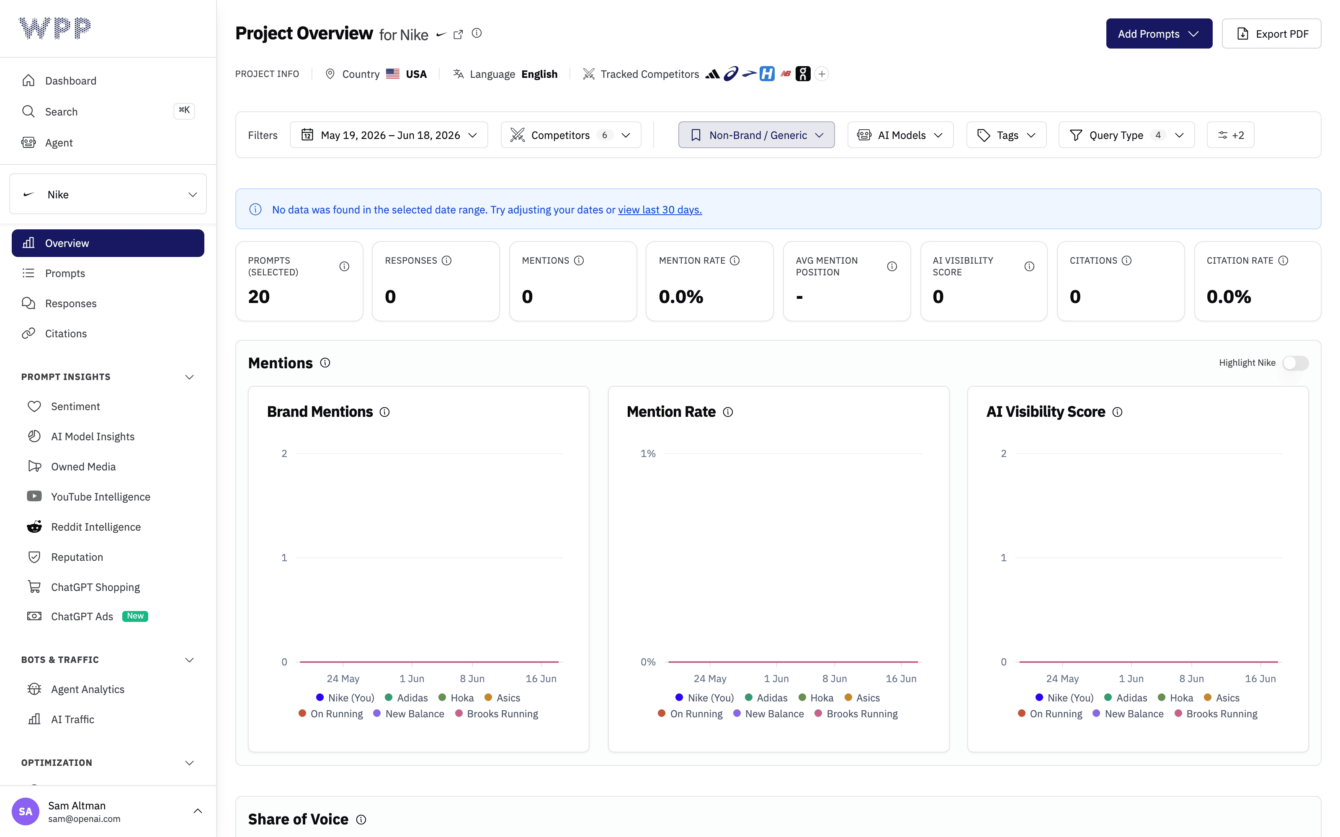Click info icon on AI Visibility Score card

coord(1029,266)
